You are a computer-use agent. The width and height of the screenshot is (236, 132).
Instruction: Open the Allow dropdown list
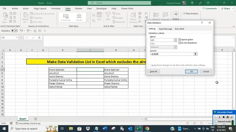point(176,40)
